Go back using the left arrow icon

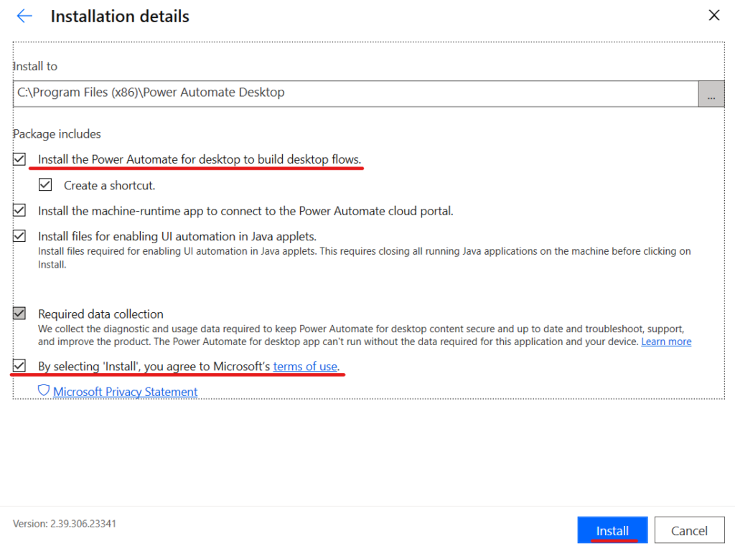pos(24,16)
